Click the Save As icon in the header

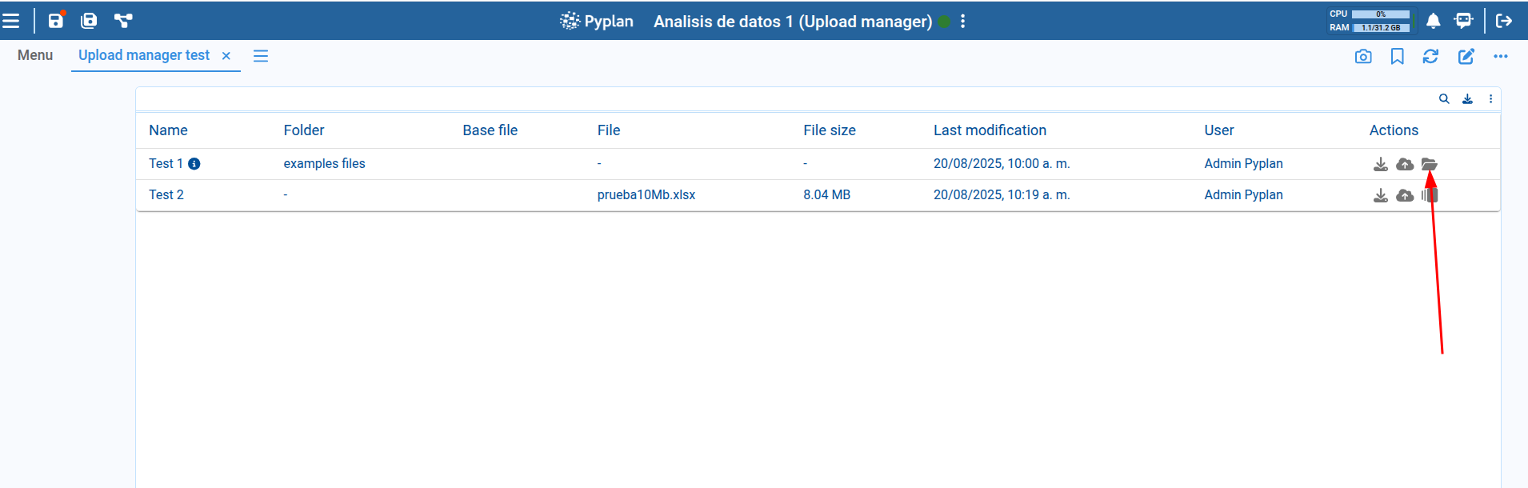(89, 21)
